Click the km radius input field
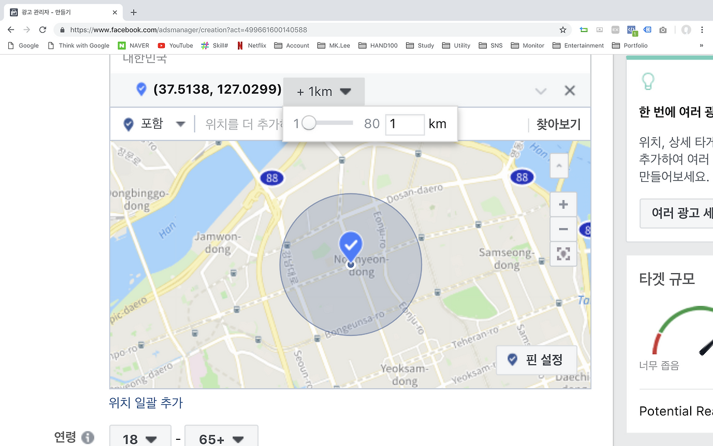 coord(404,124)
